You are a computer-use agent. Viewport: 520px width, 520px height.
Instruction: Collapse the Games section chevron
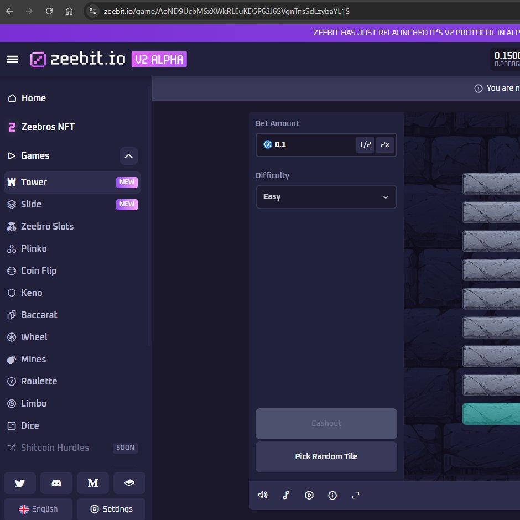click(x=129, y=156)
